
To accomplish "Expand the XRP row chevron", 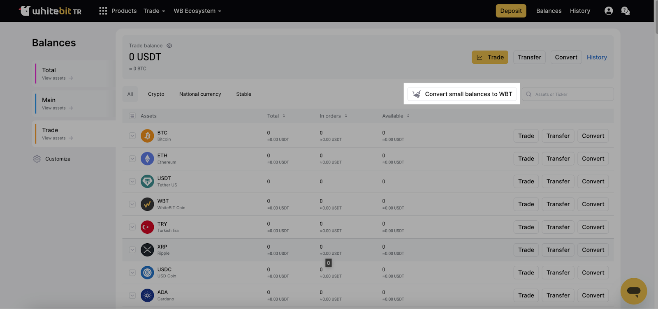I will pos(132,250).
